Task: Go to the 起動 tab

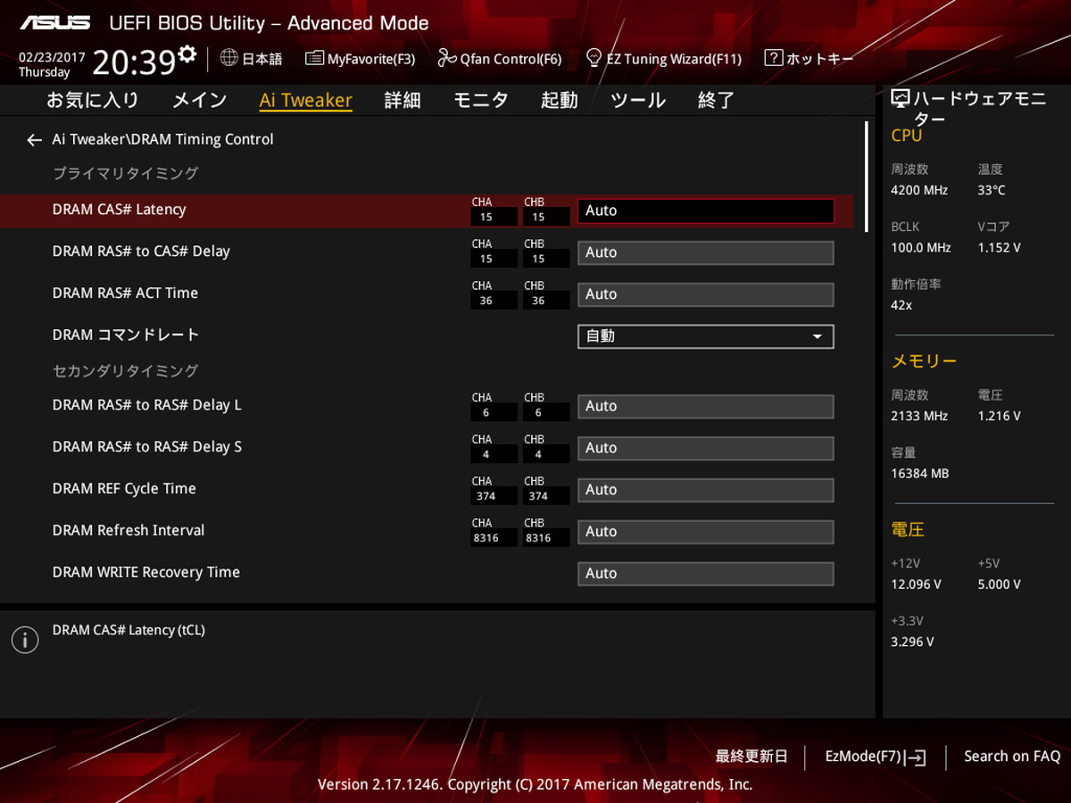Action: (560, 100)
